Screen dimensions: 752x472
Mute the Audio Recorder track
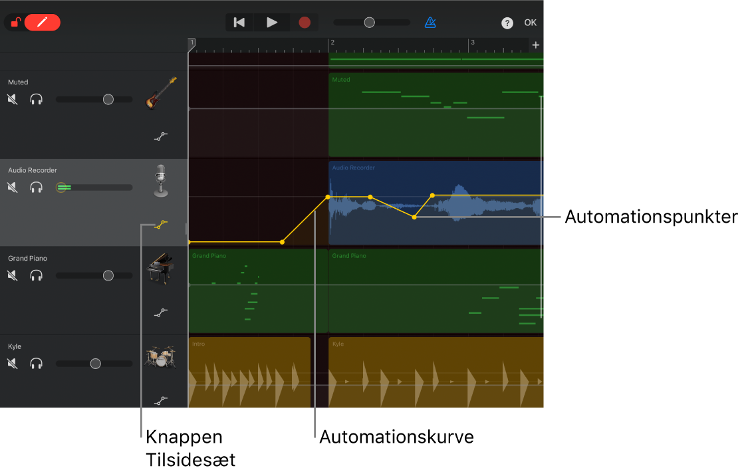pos(13,187)
